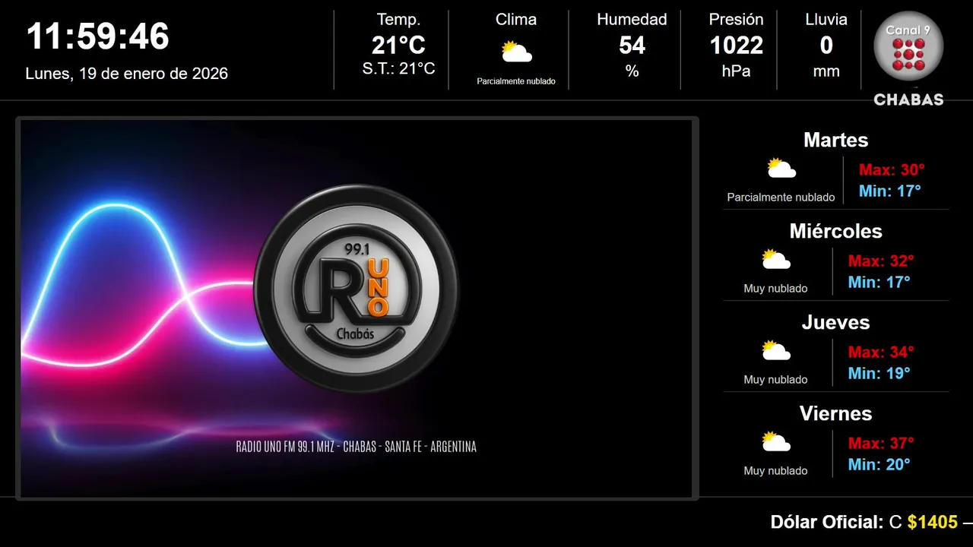
Task: Click the Presión heading
Action: click(x=736, y=20)
